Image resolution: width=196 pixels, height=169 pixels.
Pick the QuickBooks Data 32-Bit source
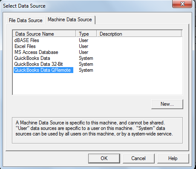pos(38,64)
